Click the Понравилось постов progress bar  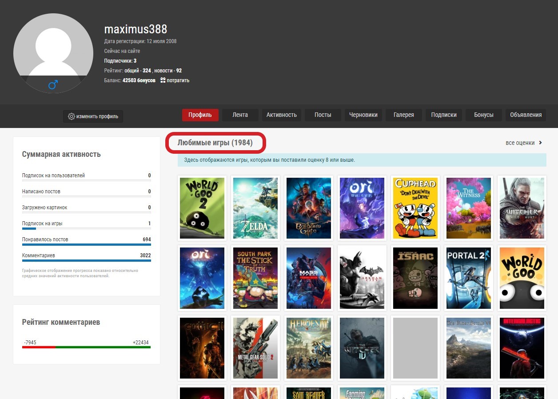[87, 244]
